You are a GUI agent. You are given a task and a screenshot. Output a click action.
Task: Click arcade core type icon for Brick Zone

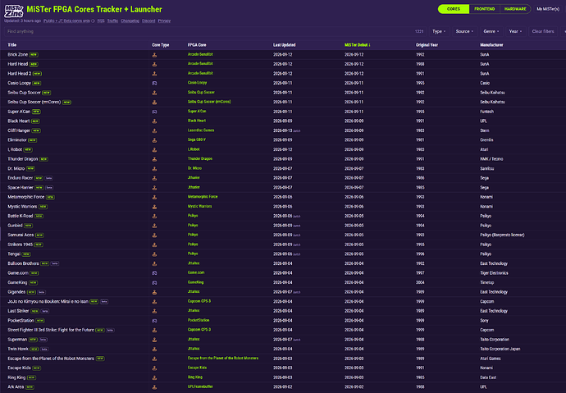(x=154, y=55)
